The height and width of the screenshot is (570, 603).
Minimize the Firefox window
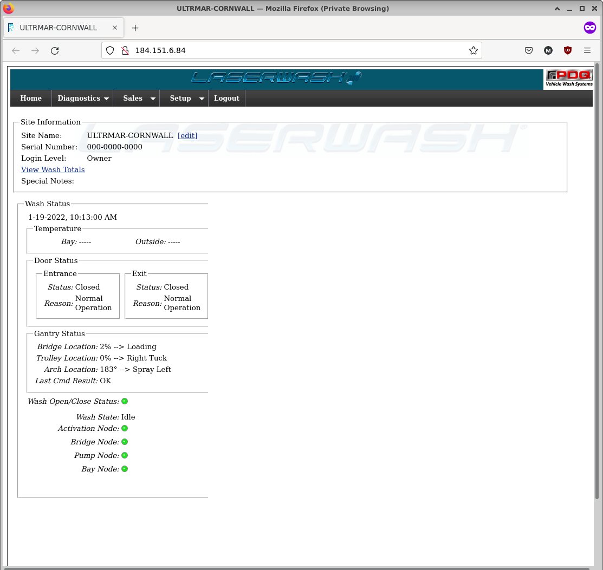569,9
